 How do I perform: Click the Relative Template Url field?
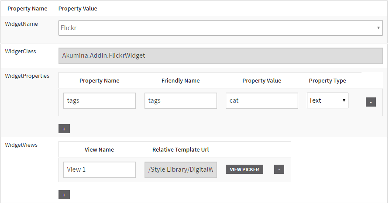[x=181, y=169]
